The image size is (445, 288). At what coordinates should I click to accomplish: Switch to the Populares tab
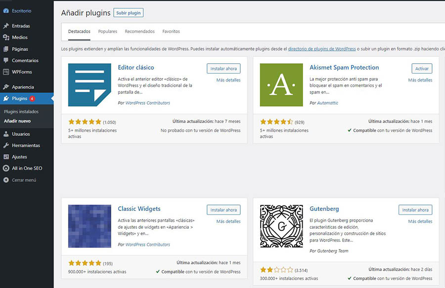107,32
